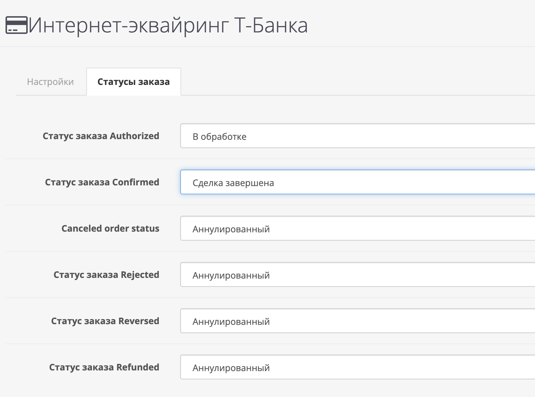The width and height of the screenshot is (535, 397).
Task: Click the Статус заказа Refunded label
Action: (104, 367)
